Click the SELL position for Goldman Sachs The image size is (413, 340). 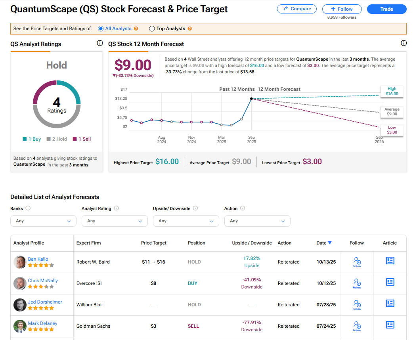[193, 326]
